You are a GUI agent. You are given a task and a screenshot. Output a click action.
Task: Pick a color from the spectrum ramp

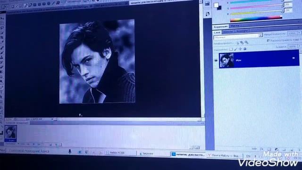256,19
